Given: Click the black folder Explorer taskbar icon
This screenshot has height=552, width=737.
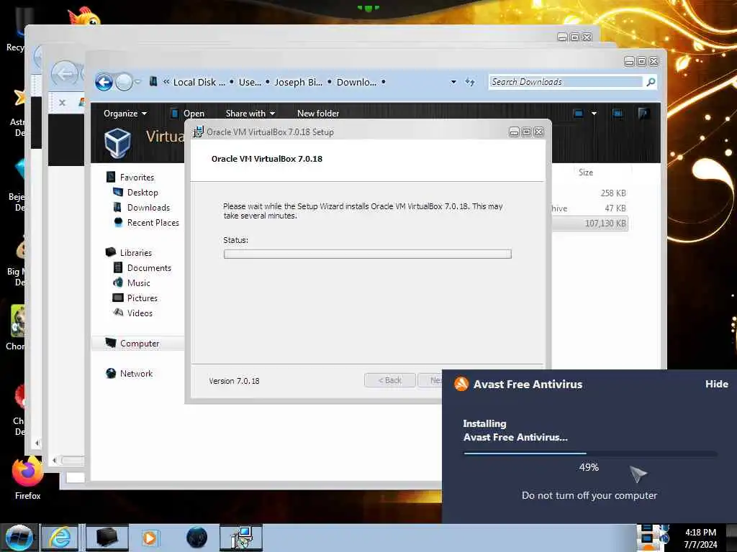Looking at the screenshot, I should click(x=107, y=538).
